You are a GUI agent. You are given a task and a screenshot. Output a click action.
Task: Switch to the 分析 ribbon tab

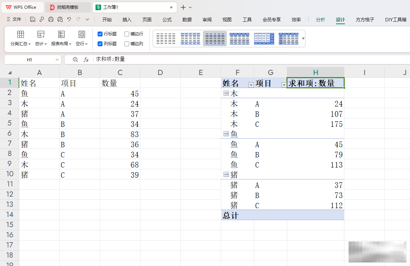[x=320, y=20]
